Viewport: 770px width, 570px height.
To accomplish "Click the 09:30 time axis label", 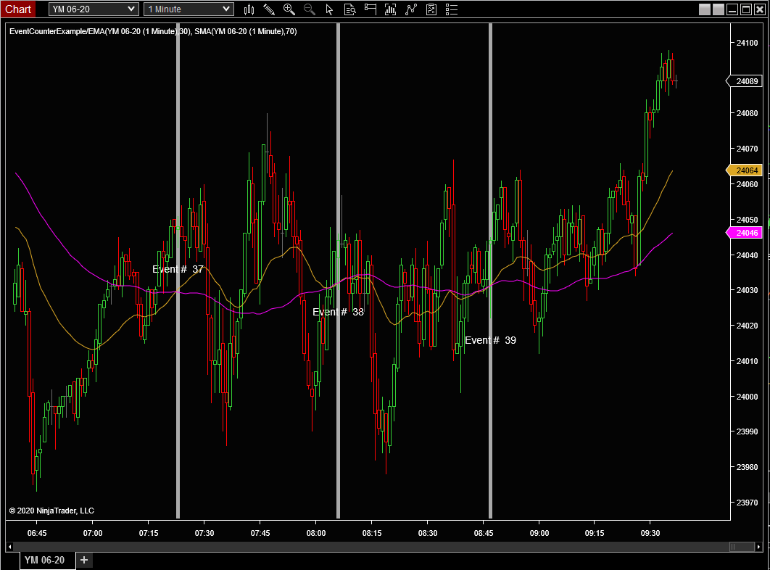I will point(650,533).
